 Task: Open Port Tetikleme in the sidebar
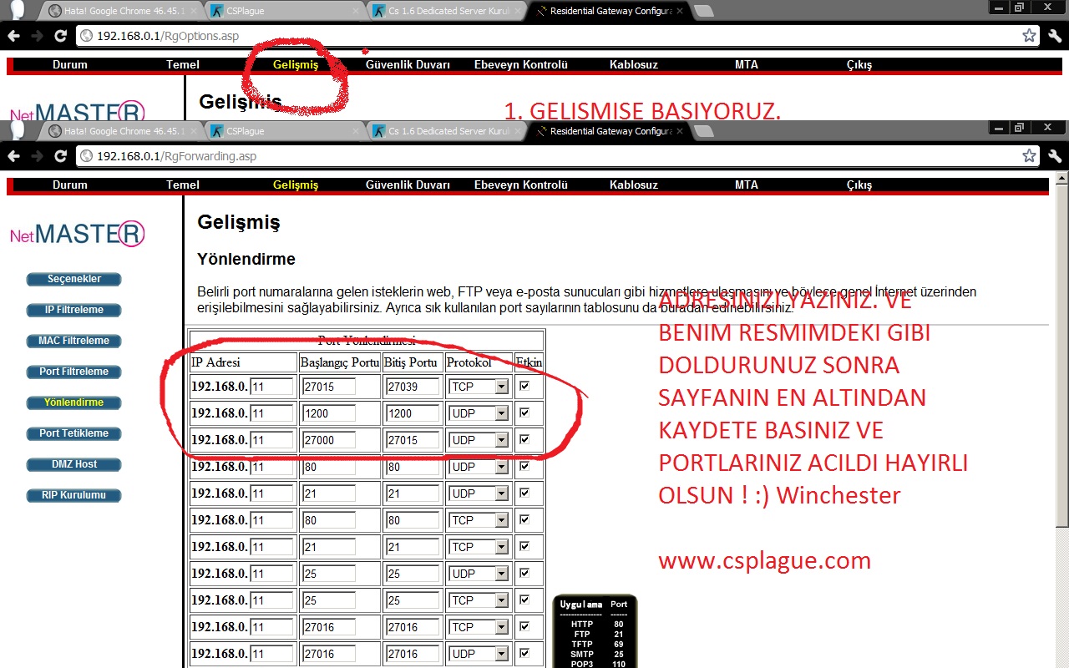[x=73, y=433]
